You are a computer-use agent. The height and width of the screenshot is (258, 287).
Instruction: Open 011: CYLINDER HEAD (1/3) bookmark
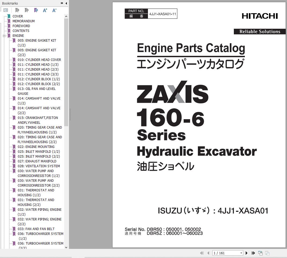pyautogui.click(x=38, y=65)
